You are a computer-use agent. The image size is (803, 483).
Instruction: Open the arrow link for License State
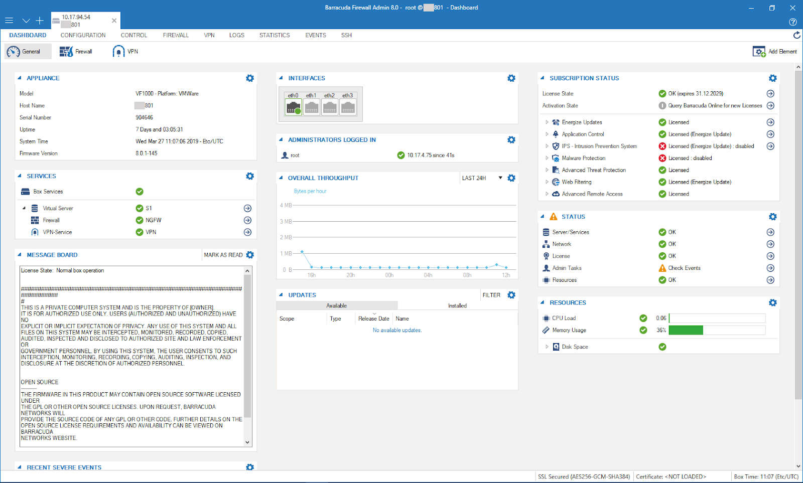(770, 94)
